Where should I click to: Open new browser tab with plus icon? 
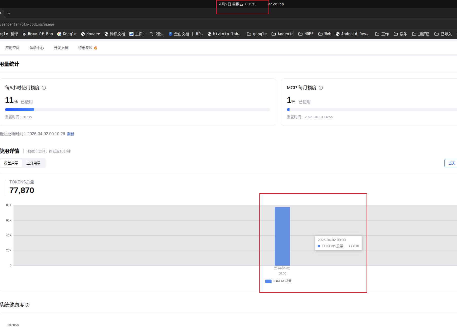(x=9, y=13)
